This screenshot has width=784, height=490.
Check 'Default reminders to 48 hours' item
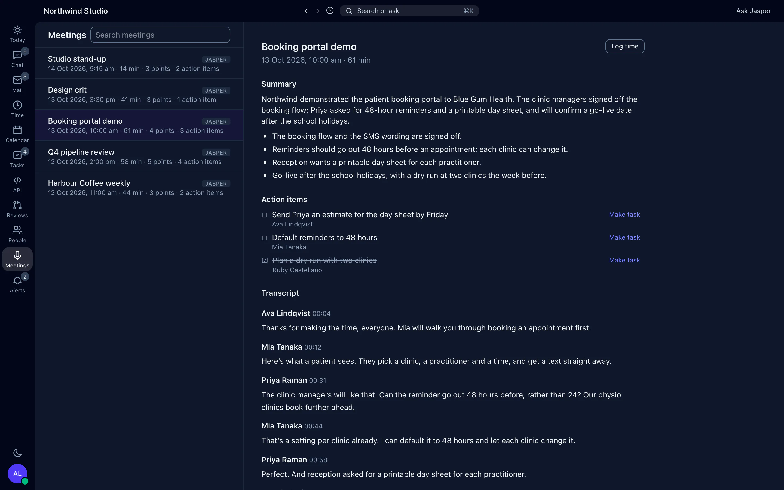(264, 238)
